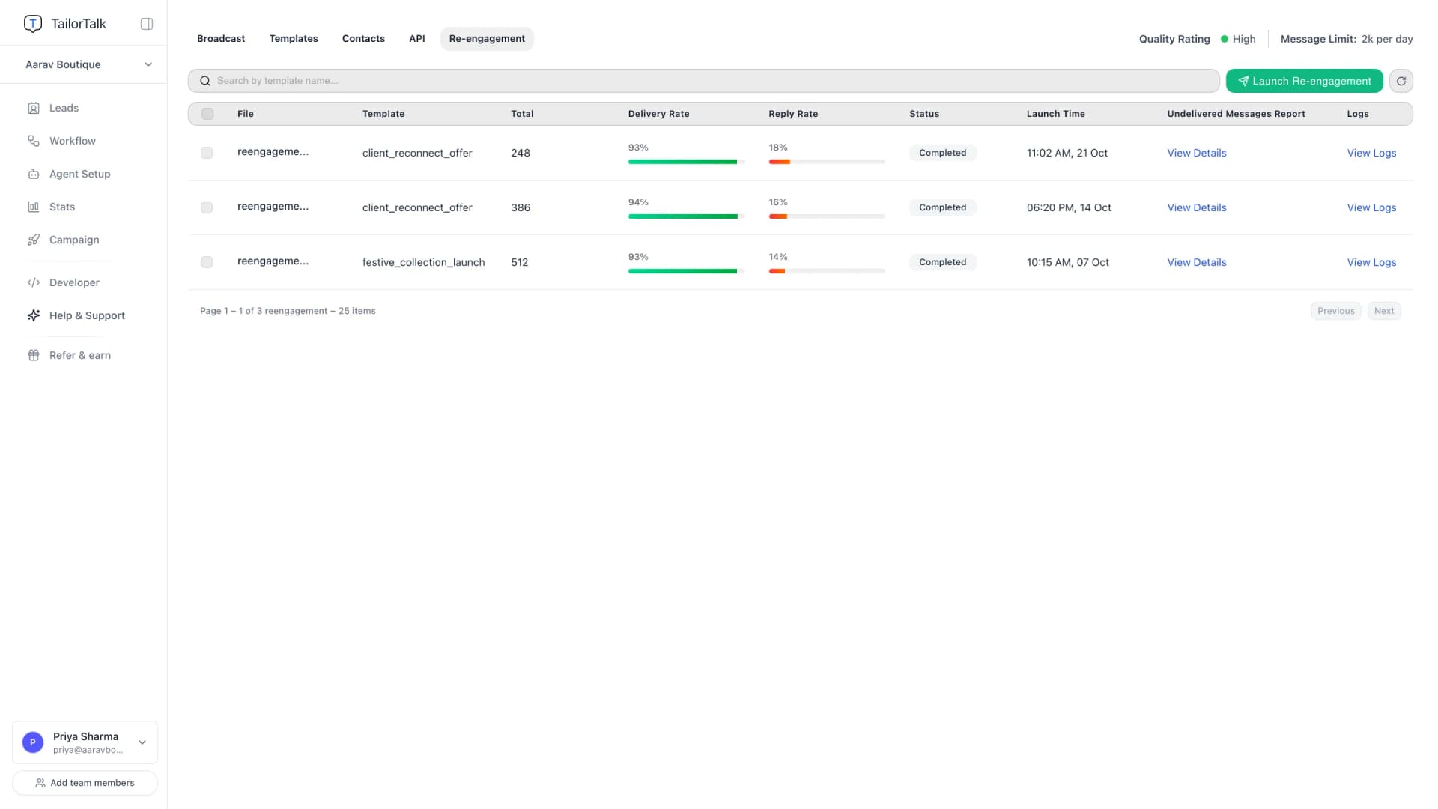1438x809 pixels.
Task: Open the Workflow sidebar icon
Action: click(34, 141)
